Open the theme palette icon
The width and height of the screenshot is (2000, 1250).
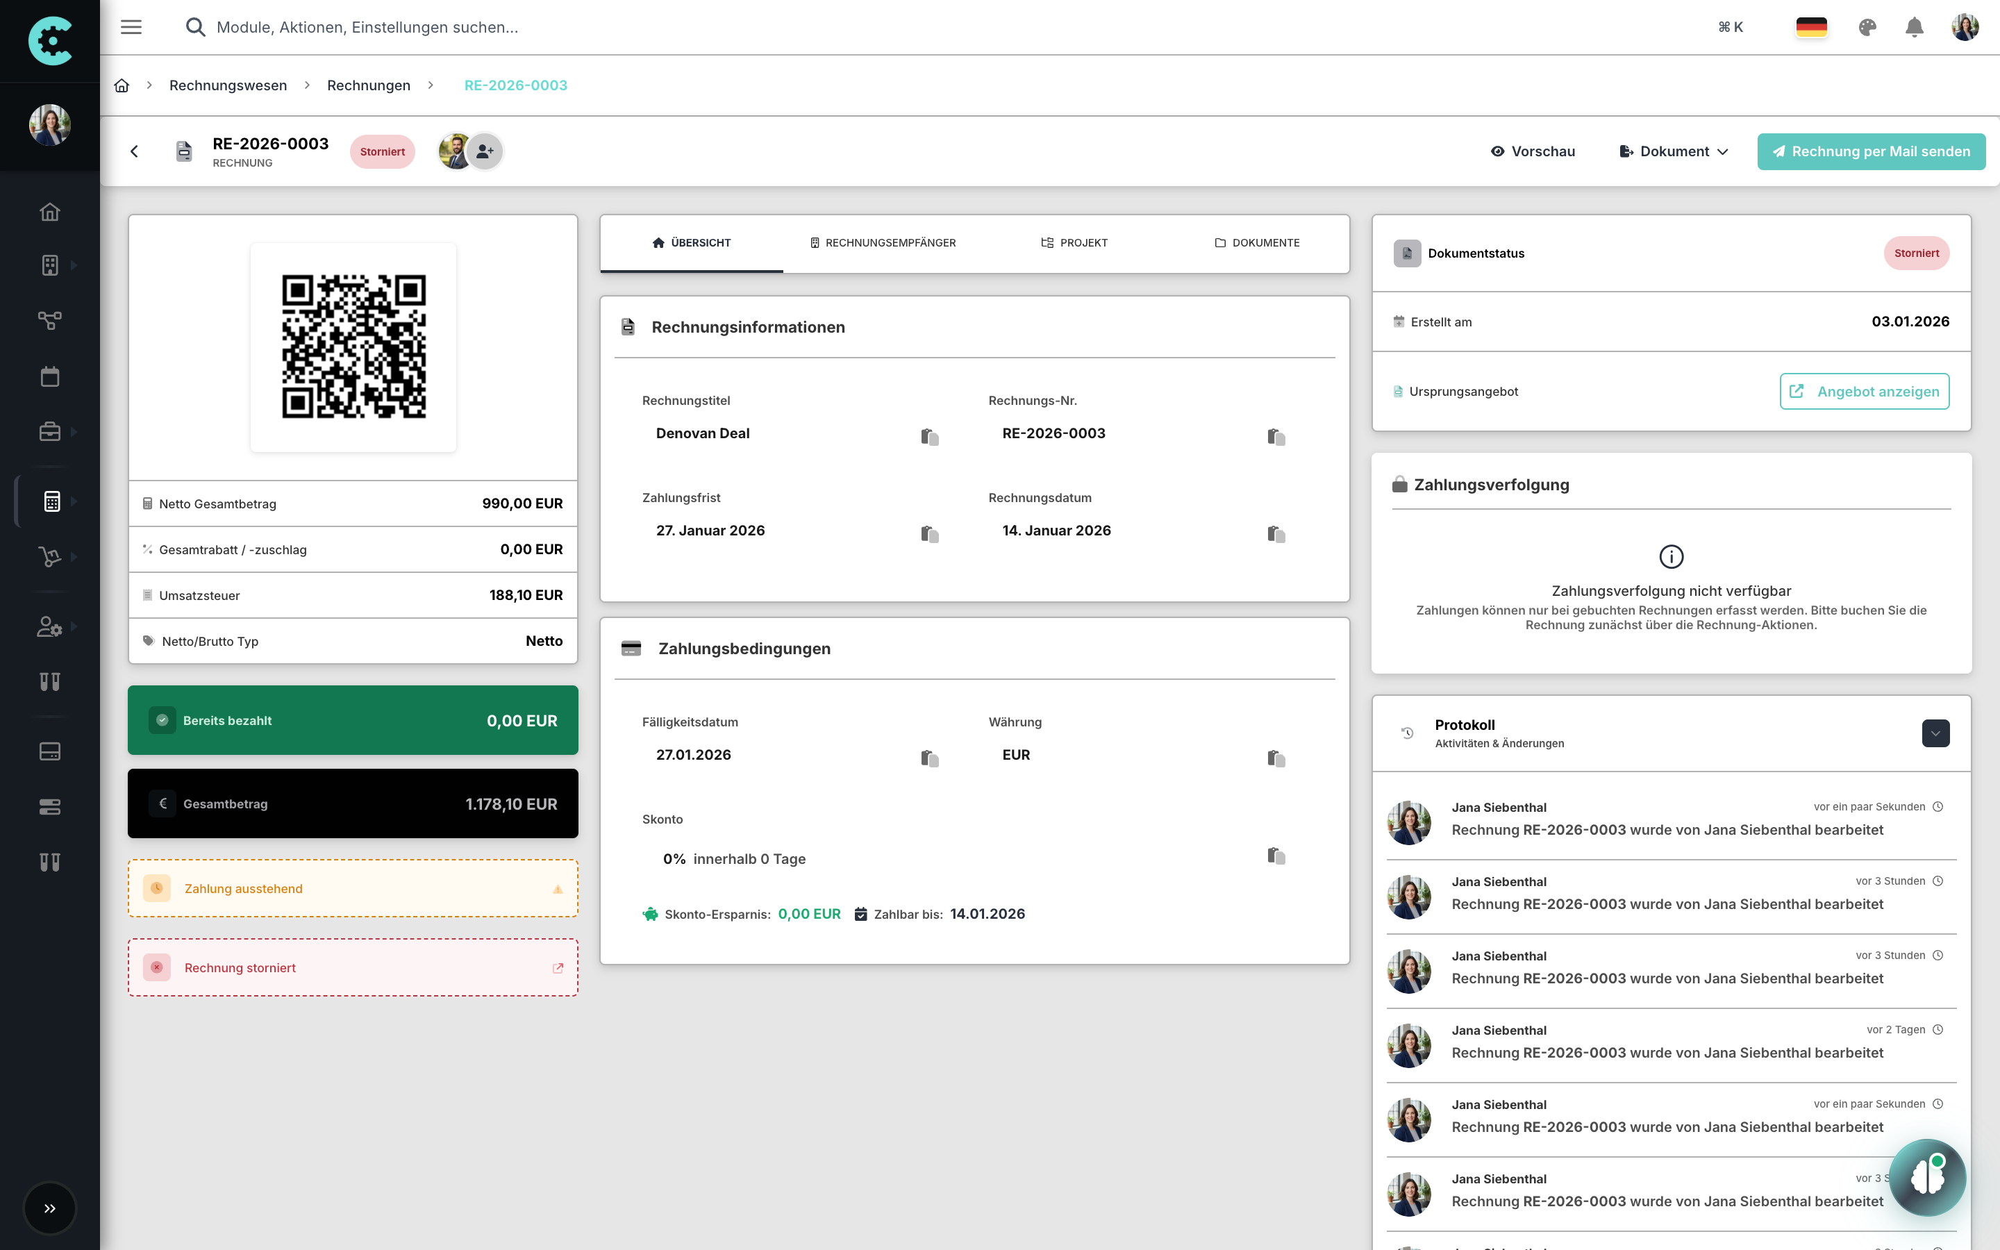pos(1867,27)
